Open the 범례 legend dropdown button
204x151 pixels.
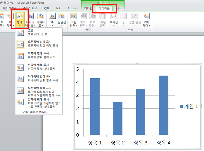coord(20,20)
